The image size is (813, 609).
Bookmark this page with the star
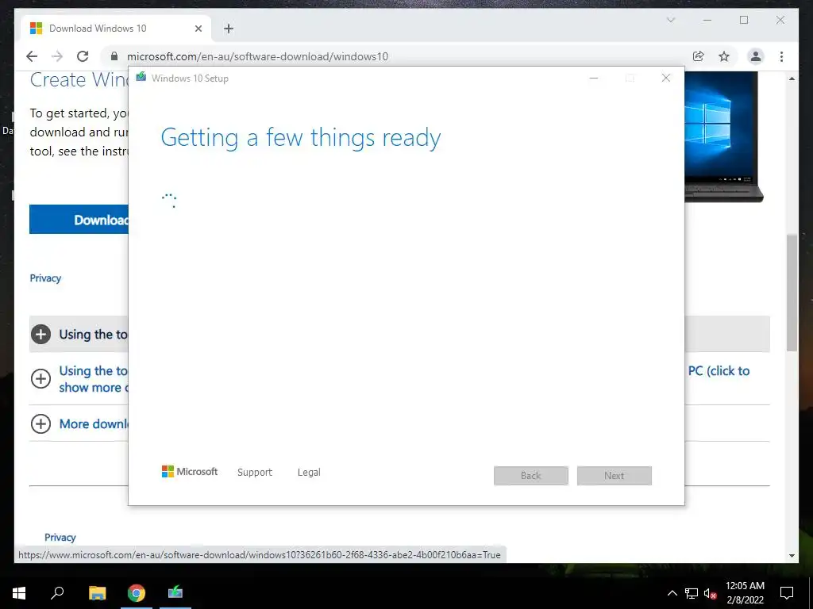[x=724, y=56]
